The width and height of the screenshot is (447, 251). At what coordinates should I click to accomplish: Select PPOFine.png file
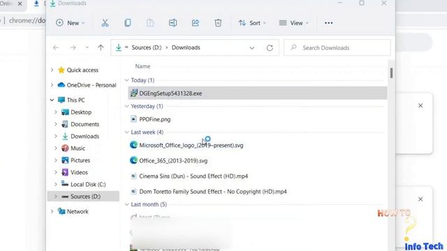pyautogui.click(x=155, y=119)
